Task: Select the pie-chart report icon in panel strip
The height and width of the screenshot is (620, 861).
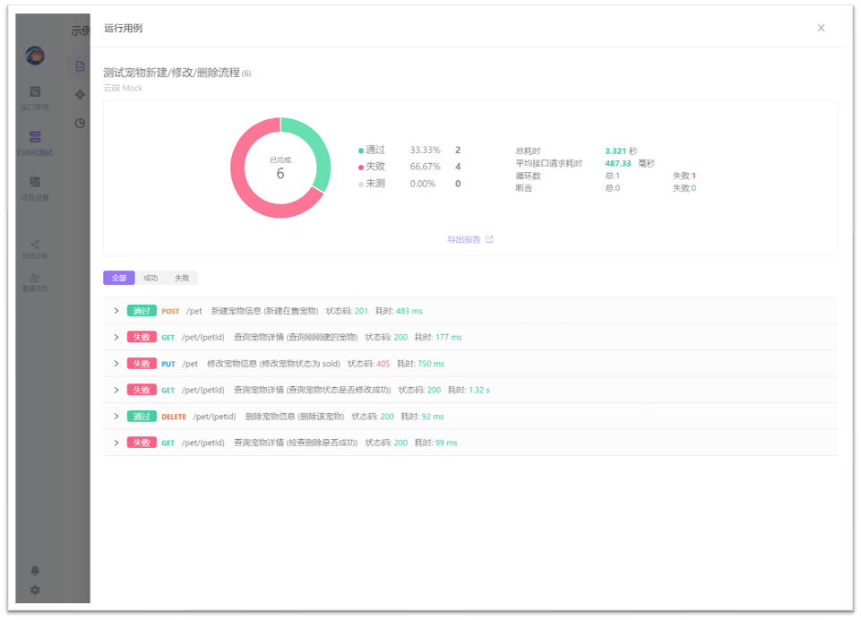Action: [80, 124]
